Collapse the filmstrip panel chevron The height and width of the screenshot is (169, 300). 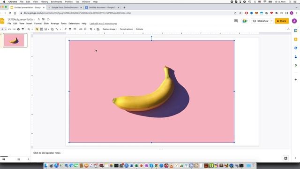tap(29, 159)
